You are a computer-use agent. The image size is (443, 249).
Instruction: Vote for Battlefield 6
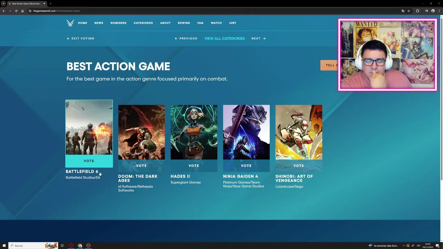(89, 161)
